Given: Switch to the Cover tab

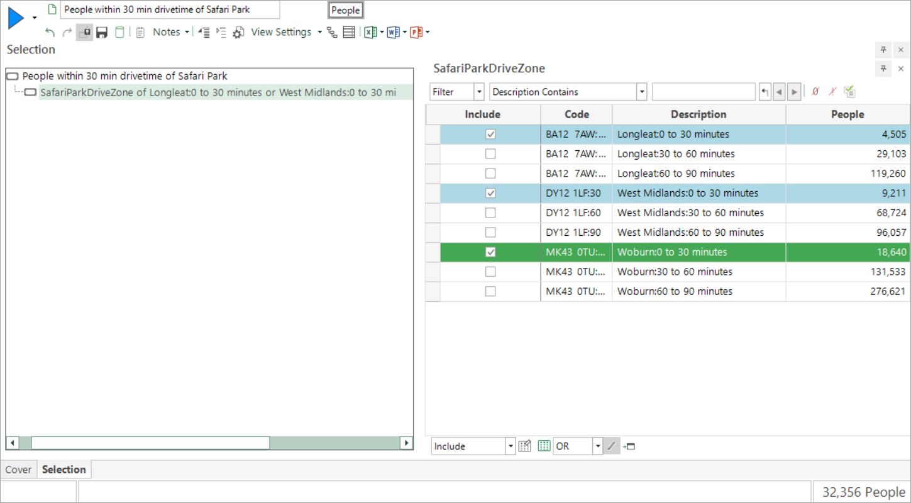Looking at the screenshot, I should 19,470.
